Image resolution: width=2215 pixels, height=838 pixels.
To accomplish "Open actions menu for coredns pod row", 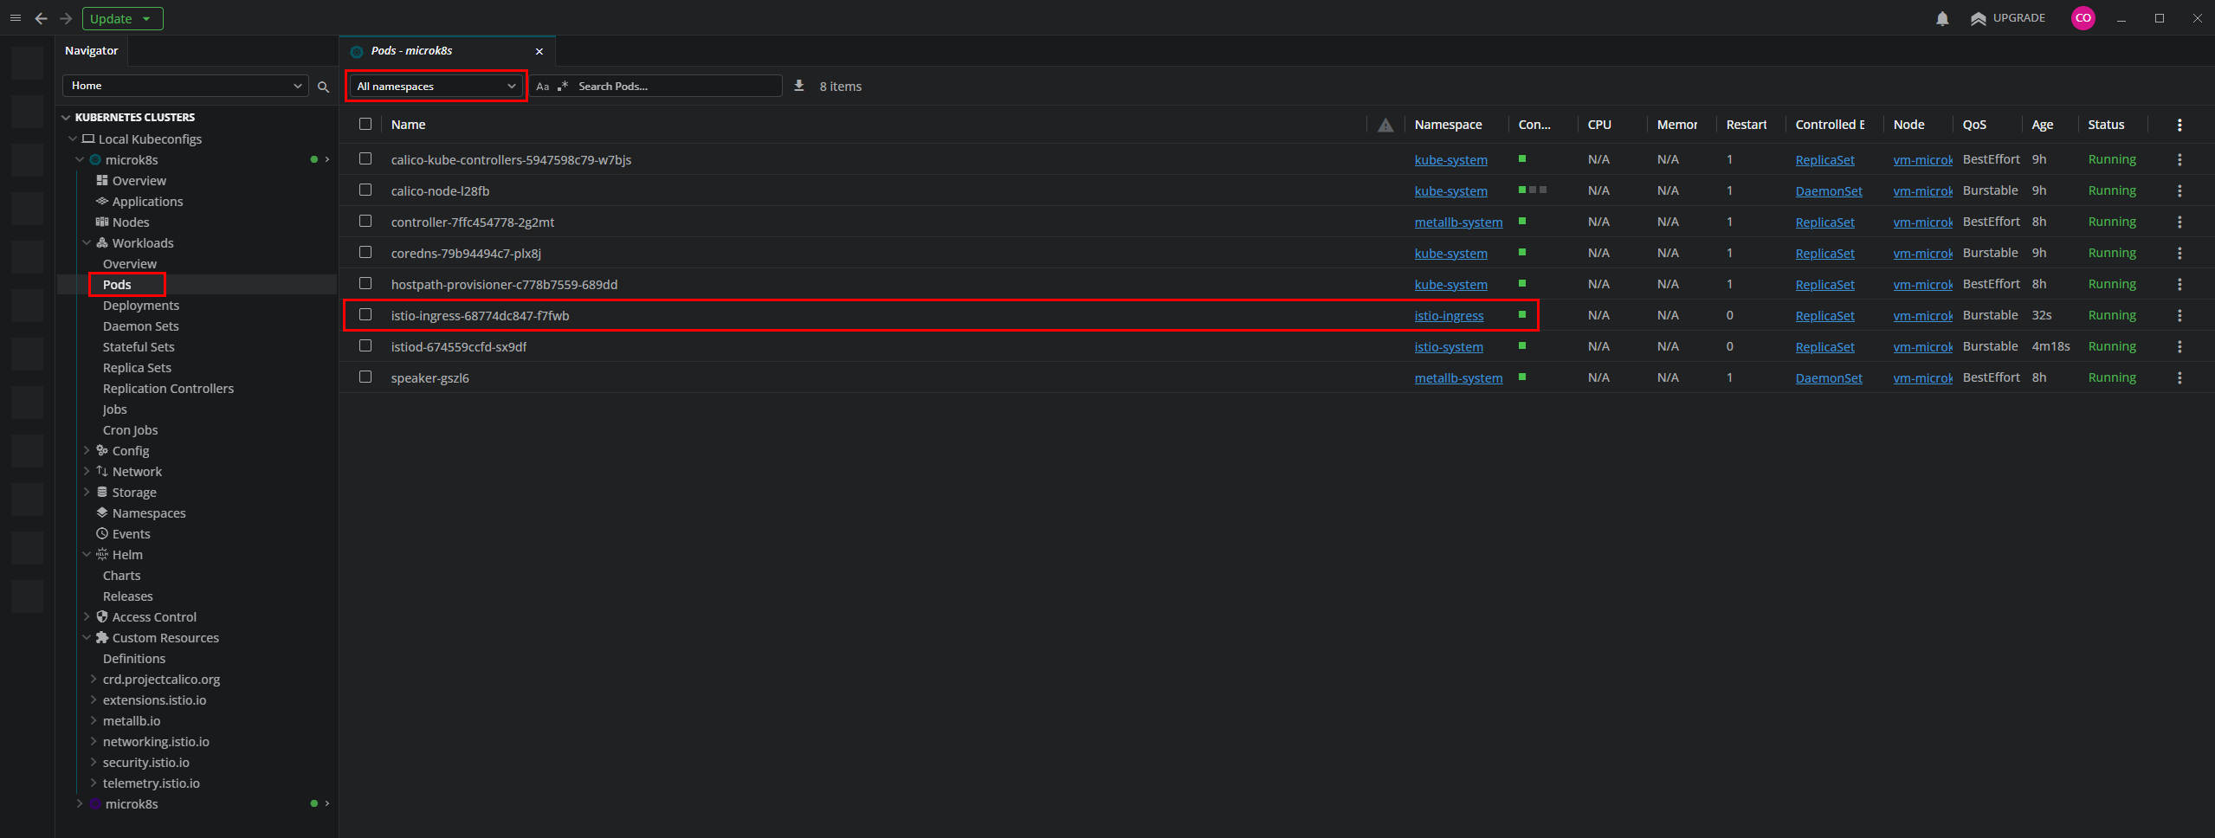I will tap(2179, 254).
